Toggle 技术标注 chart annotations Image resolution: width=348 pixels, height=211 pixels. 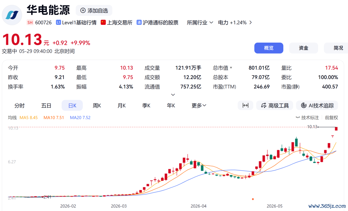point(307,117)
